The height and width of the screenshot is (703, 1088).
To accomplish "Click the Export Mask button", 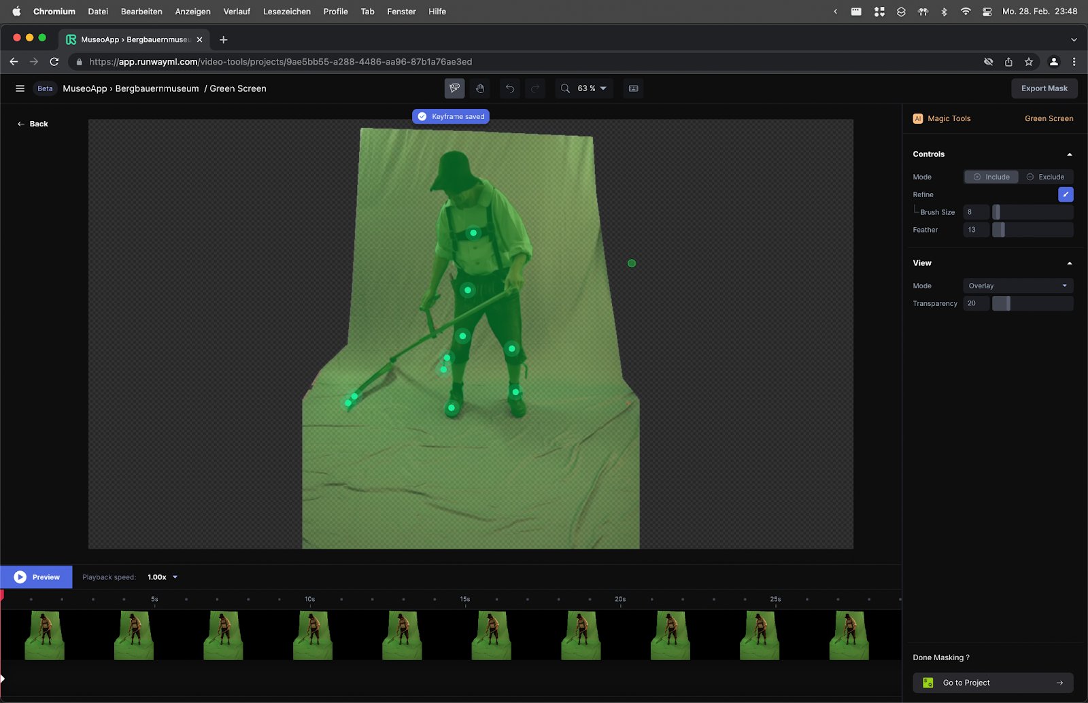I will click(x=1044, y=88).
